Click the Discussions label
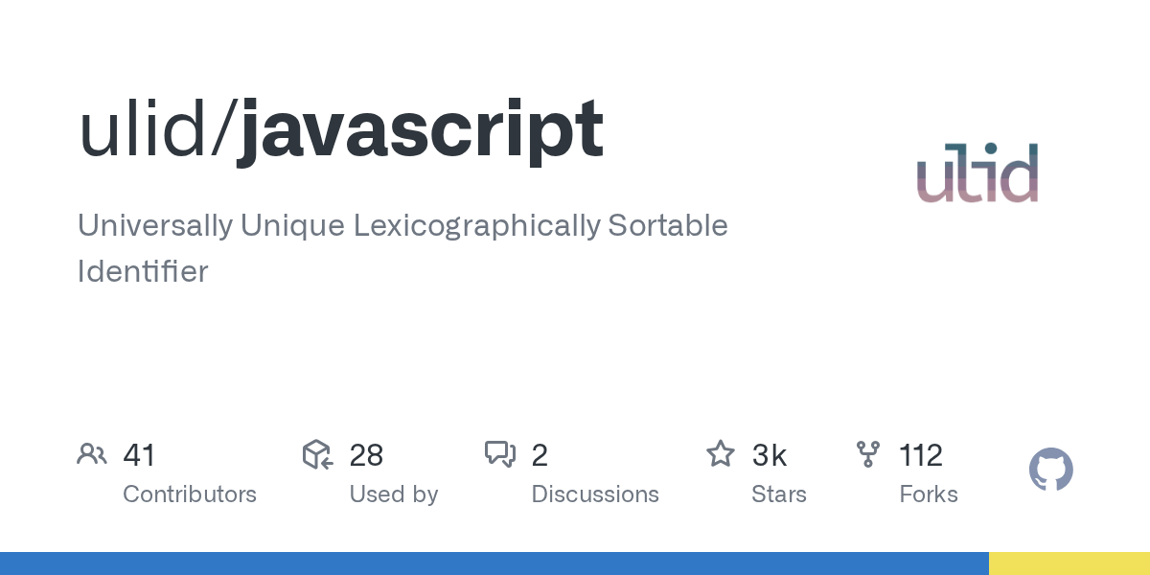 [595, 494]
